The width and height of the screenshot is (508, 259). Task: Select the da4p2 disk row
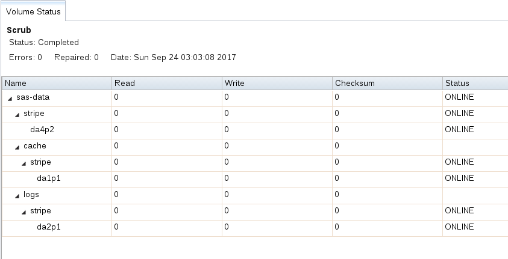tap(255, 131)
